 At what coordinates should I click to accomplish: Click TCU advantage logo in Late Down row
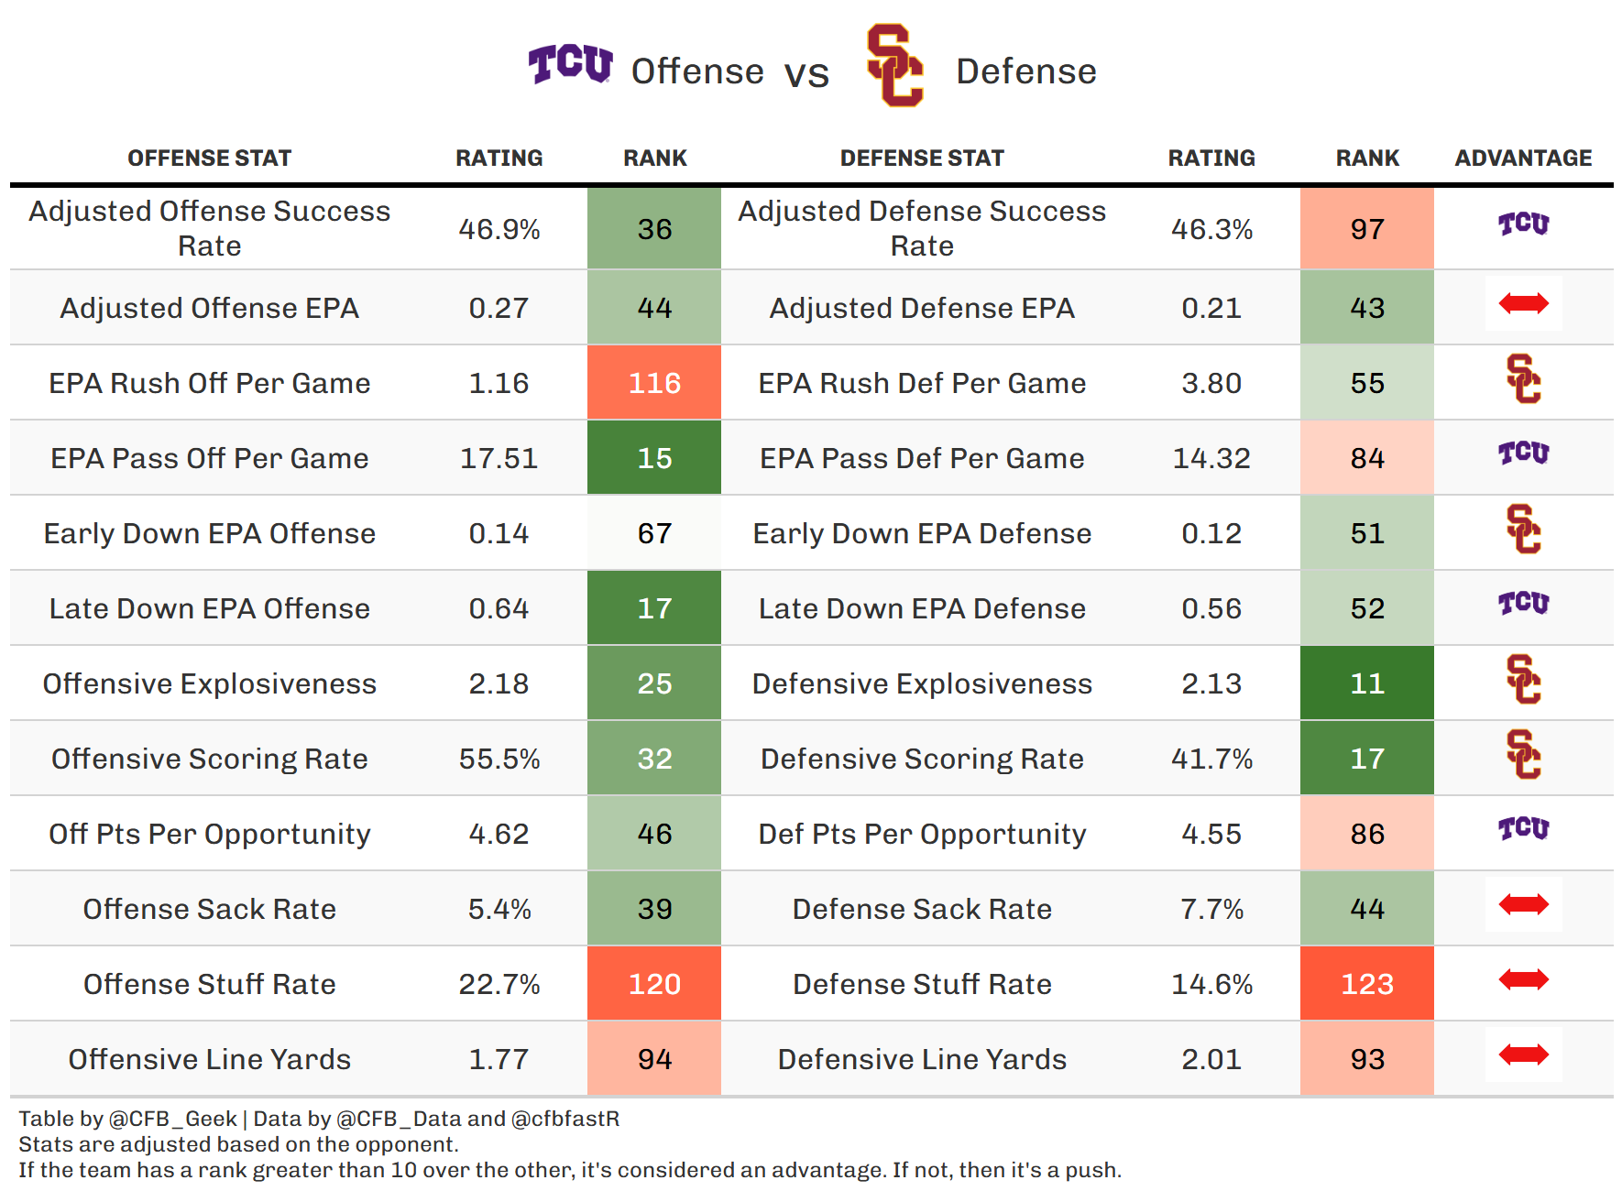tap(1523, 604)
